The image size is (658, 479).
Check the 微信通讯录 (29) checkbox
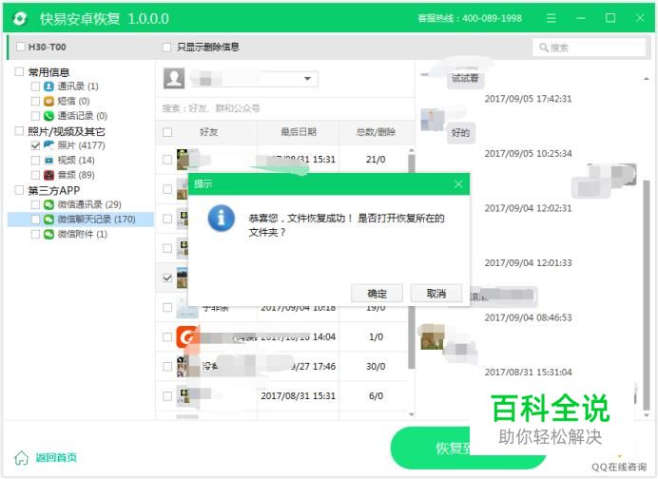point(35,204)
